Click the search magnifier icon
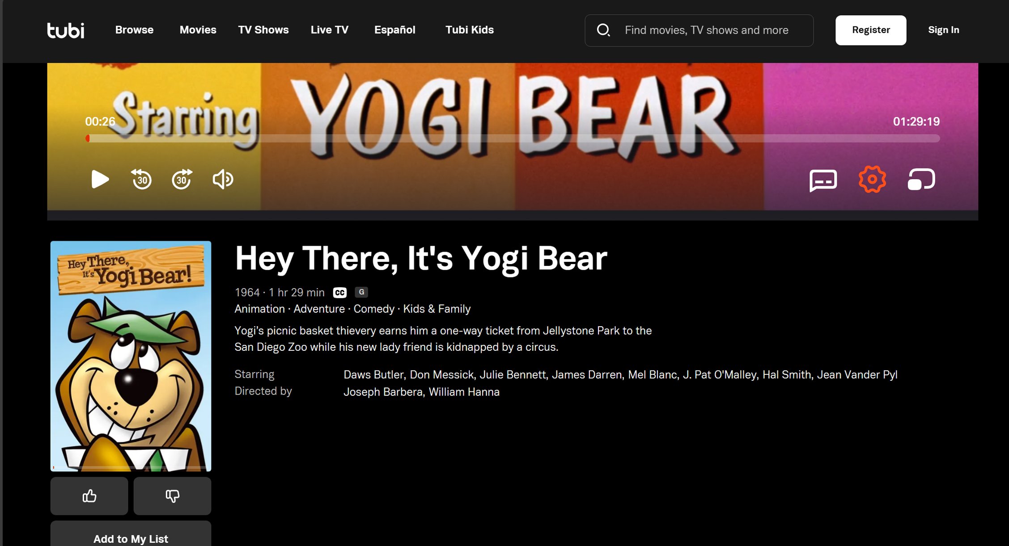 pos(603,30)
